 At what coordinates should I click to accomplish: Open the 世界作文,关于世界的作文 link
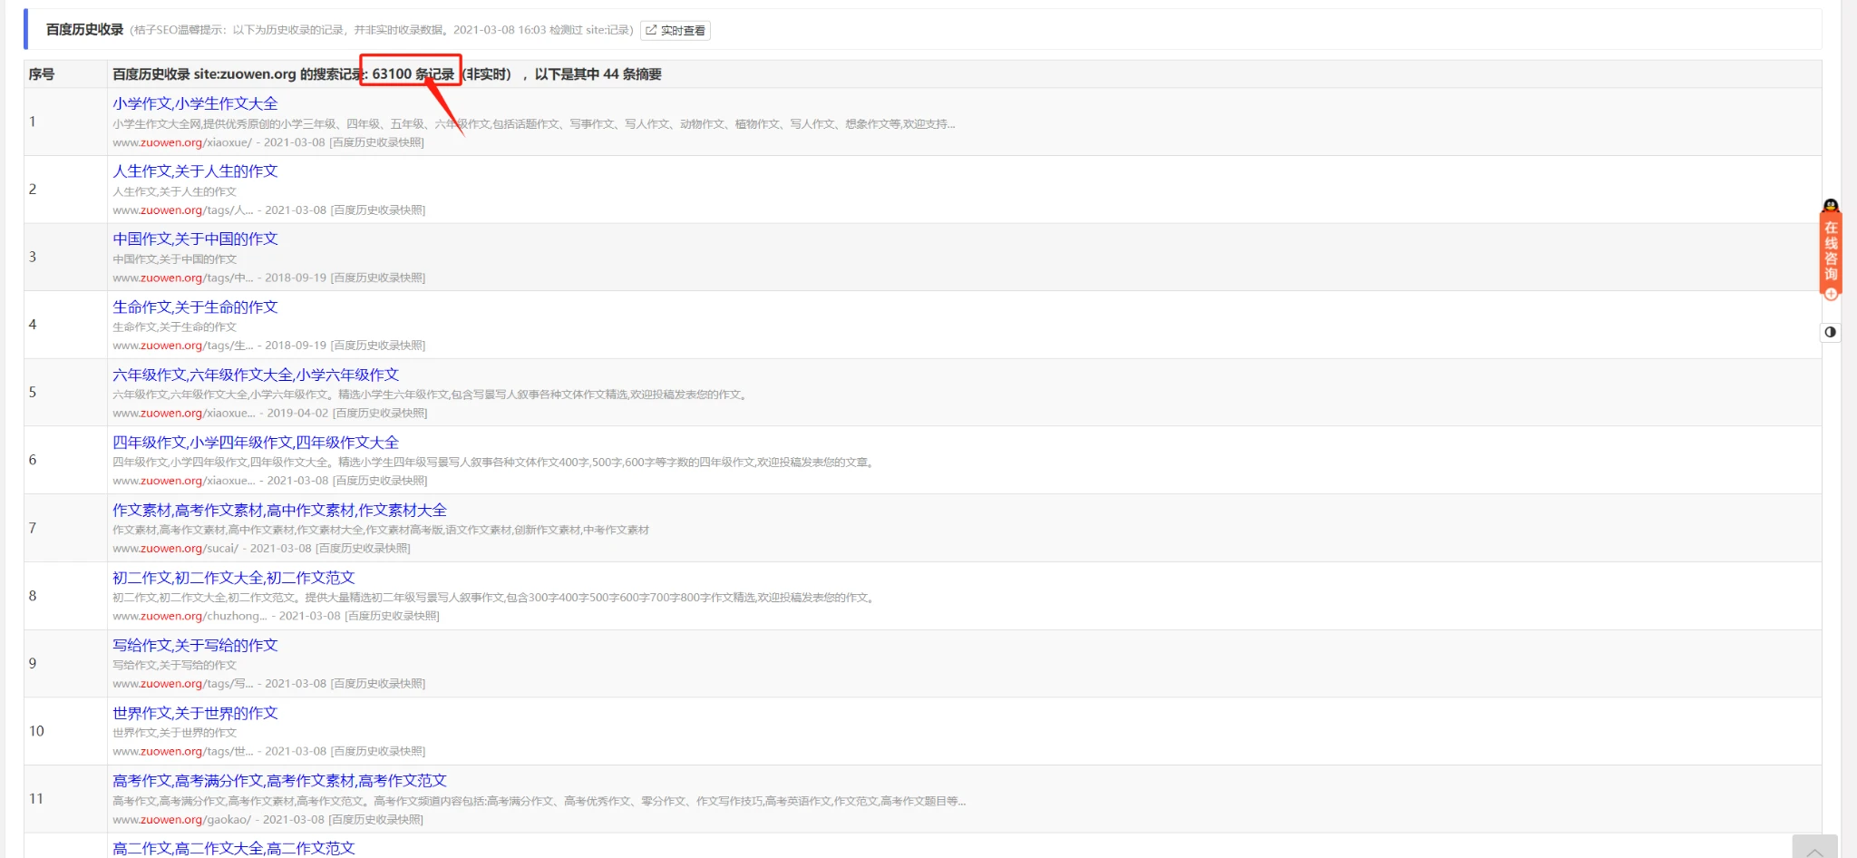click(195, 713)
